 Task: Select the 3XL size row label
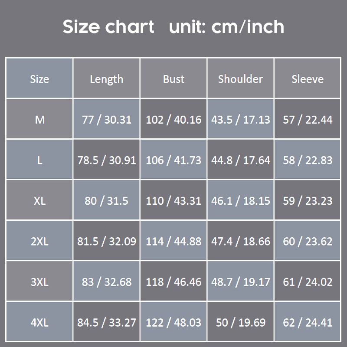pyautogui.click(x=39, y=282)
